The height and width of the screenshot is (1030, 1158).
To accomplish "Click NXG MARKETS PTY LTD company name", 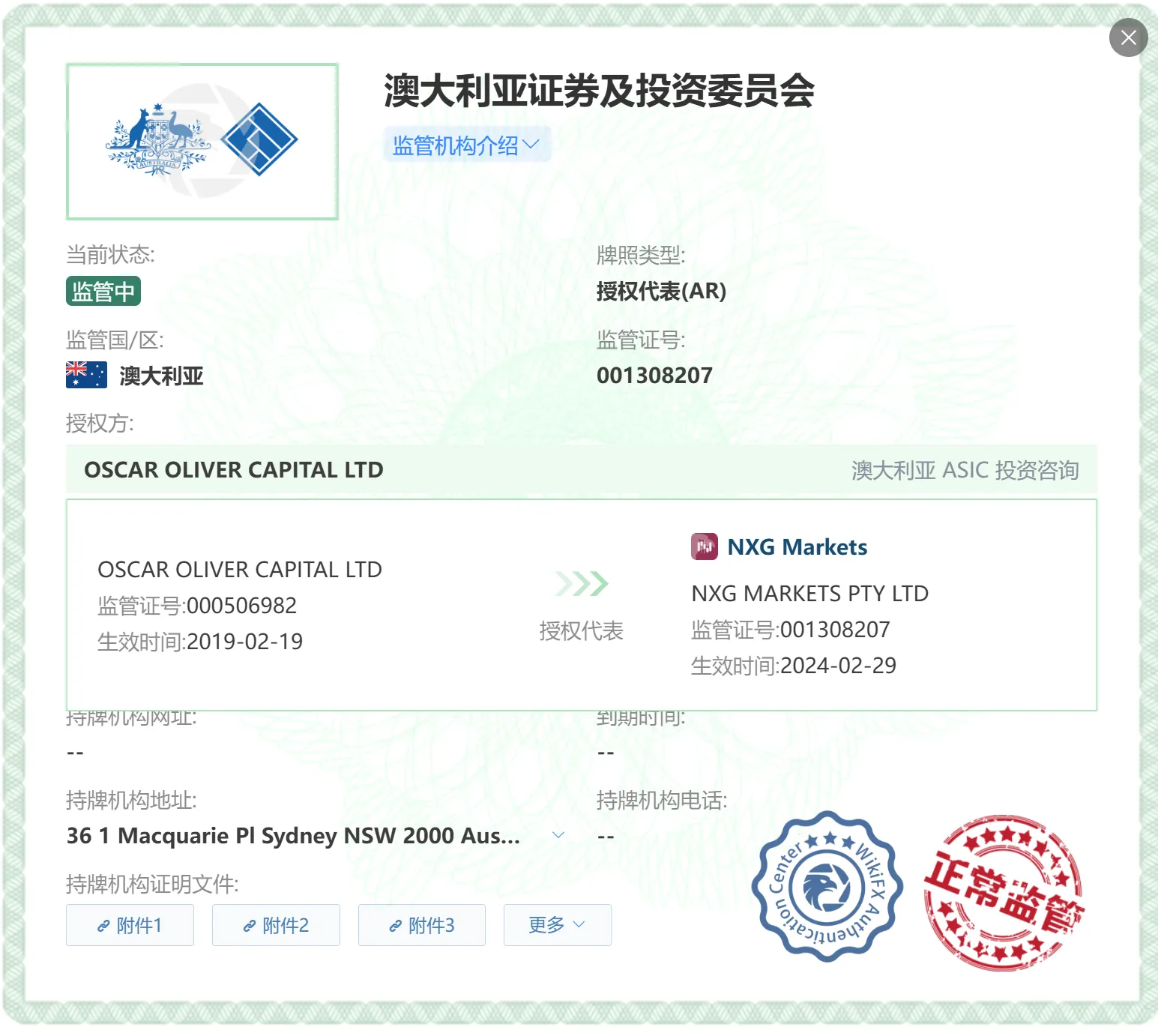I will [809, 594].
